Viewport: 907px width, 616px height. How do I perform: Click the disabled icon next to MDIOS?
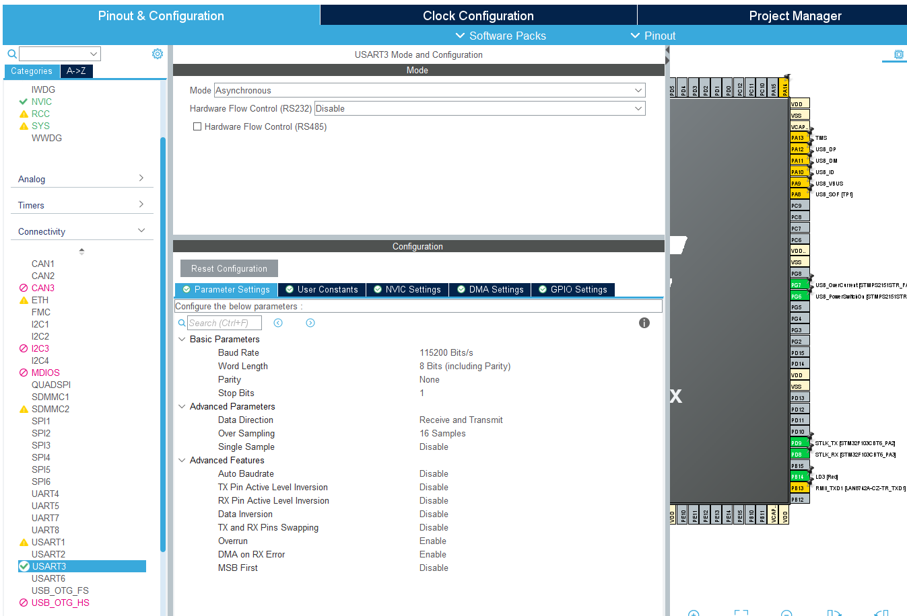(x=24, y=373)
